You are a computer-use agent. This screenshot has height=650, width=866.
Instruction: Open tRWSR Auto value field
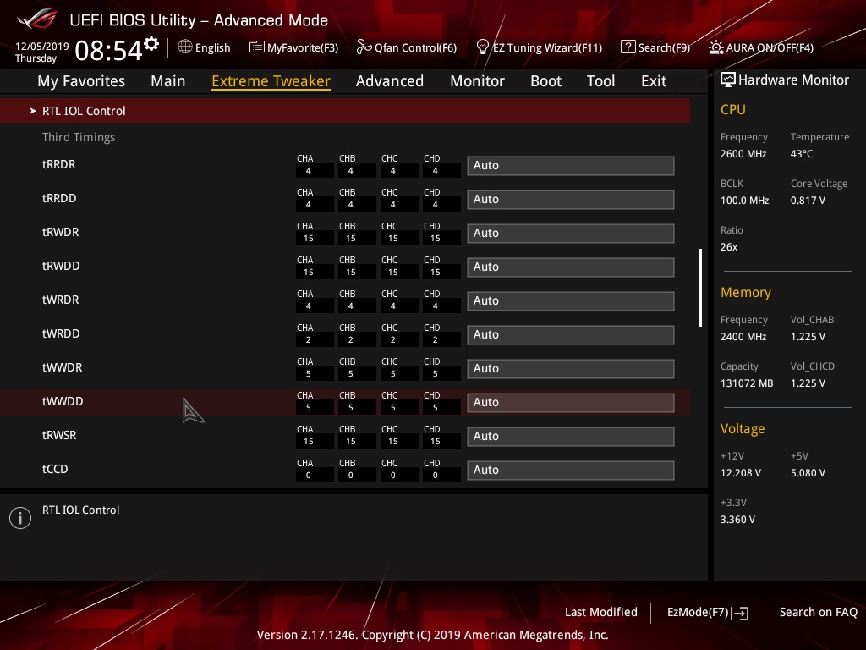coord(571,436)
